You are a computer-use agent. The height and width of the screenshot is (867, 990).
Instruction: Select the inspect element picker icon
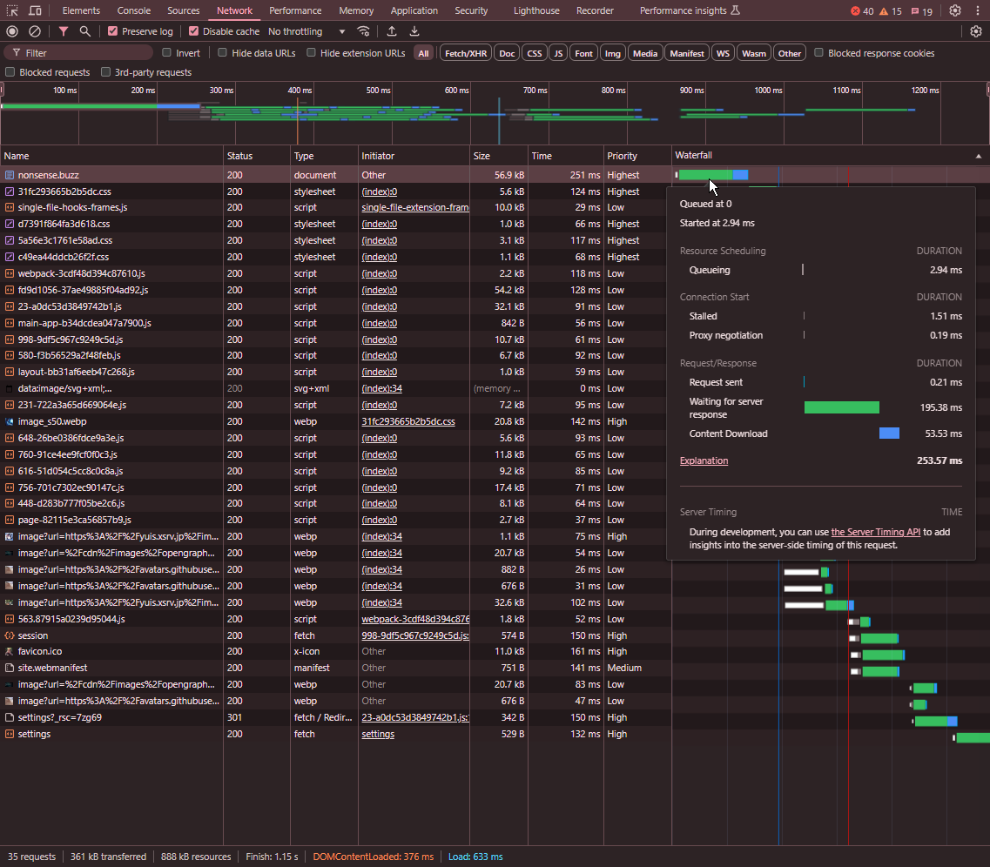12,10
